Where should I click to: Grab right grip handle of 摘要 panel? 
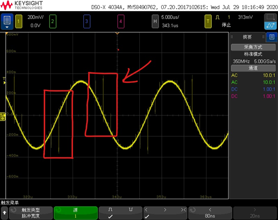(x=263, y=37)
